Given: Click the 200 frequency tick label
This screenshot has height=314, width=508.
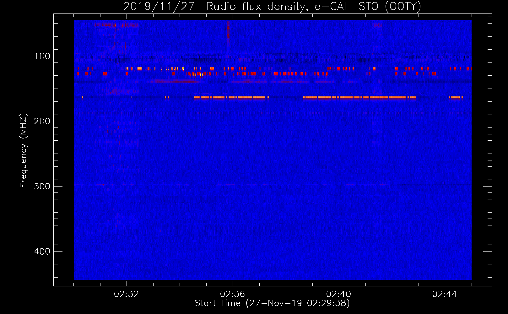Looking at the screenshot, I should coord(42,121).
